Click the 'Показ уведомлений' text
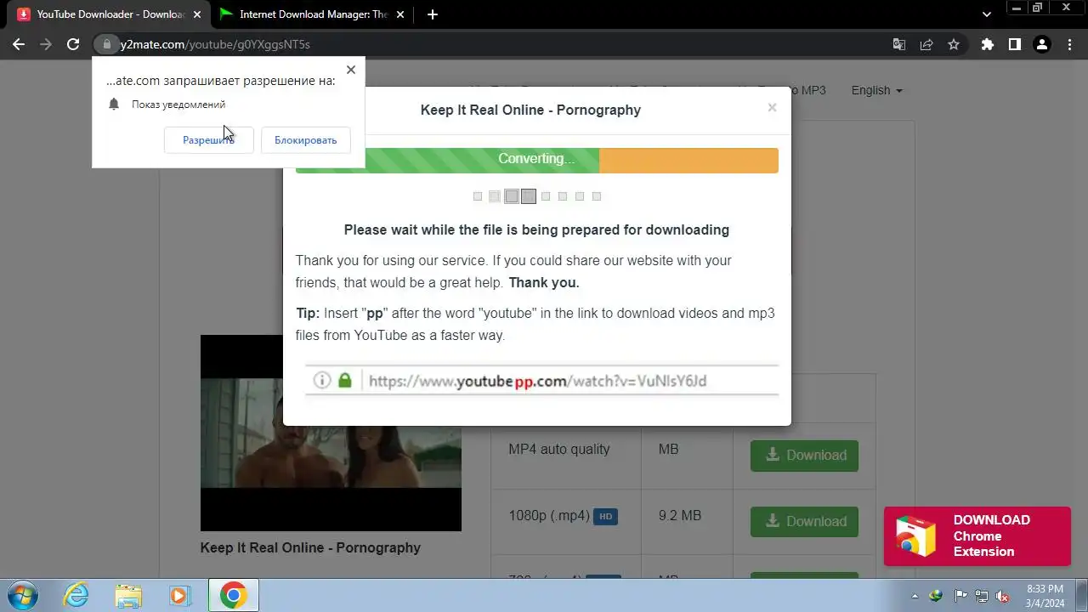Viewport: 1088px width, 612px height. point(178,105)
